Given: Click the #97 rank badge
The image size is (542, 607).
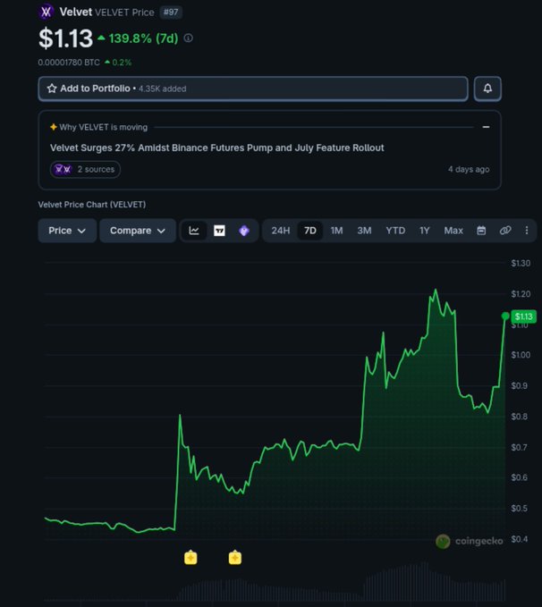Looking at the screenshot, I should [x=171, y=12].
